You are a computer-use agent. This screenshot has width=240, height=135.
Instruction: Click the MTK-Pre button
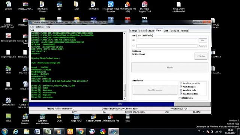pos(201,56)
